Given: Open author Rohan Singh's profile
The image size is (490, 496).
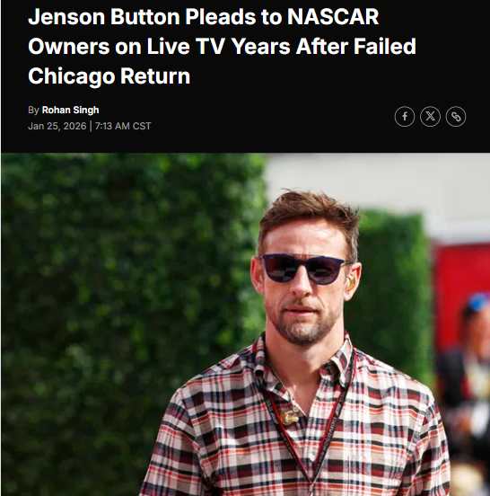Looking at the screenshot, I should coord(71,111).
